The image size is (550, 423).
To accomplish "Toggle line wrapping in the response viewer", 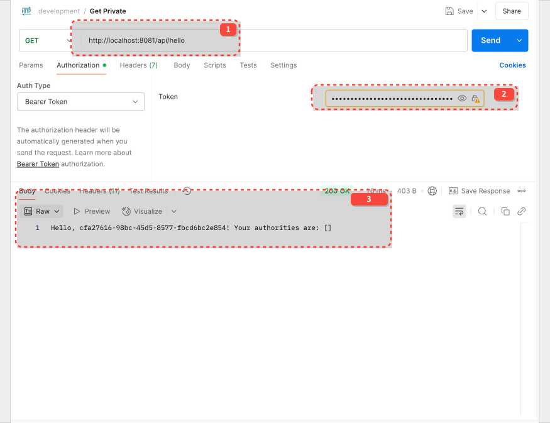I will click(x=459, y=211).
